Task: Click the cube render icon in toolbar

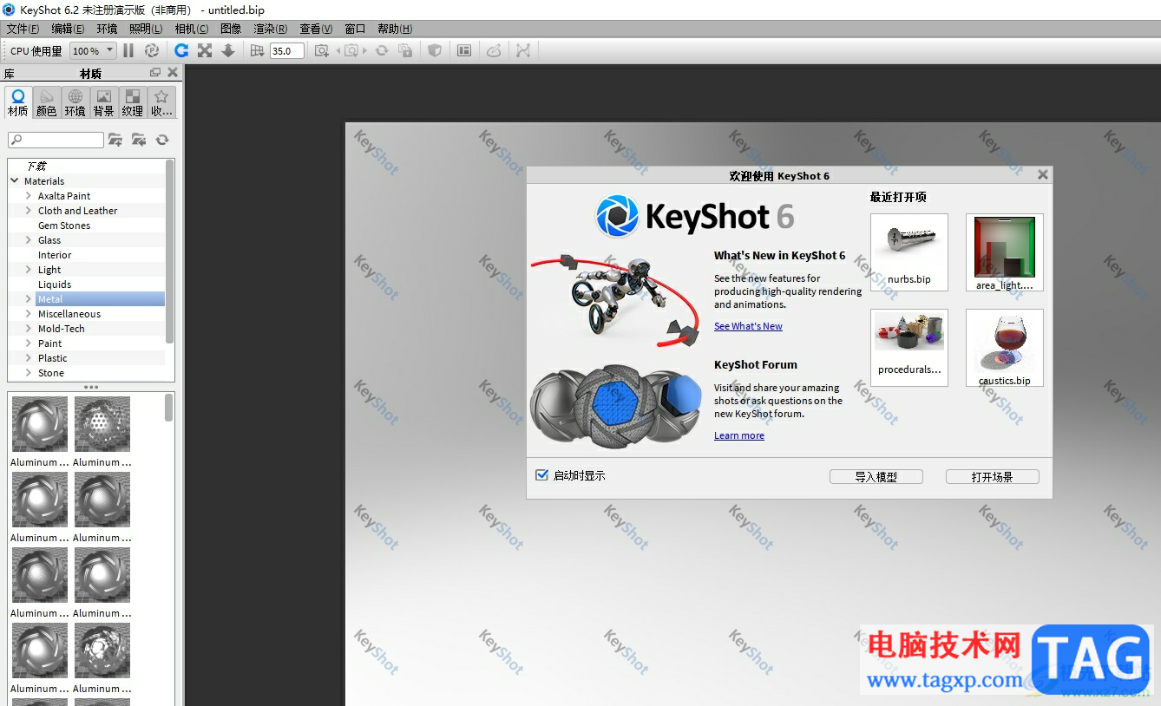Action: 435,51
